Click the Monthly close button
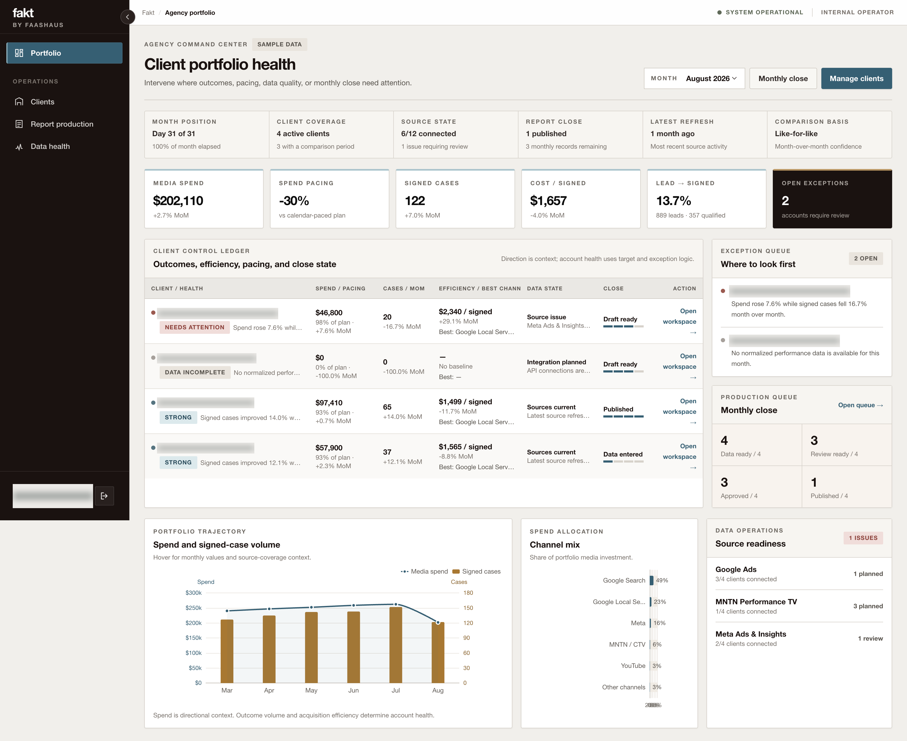The width and height of the screenshot is (907, 741). tap(783, 78)
